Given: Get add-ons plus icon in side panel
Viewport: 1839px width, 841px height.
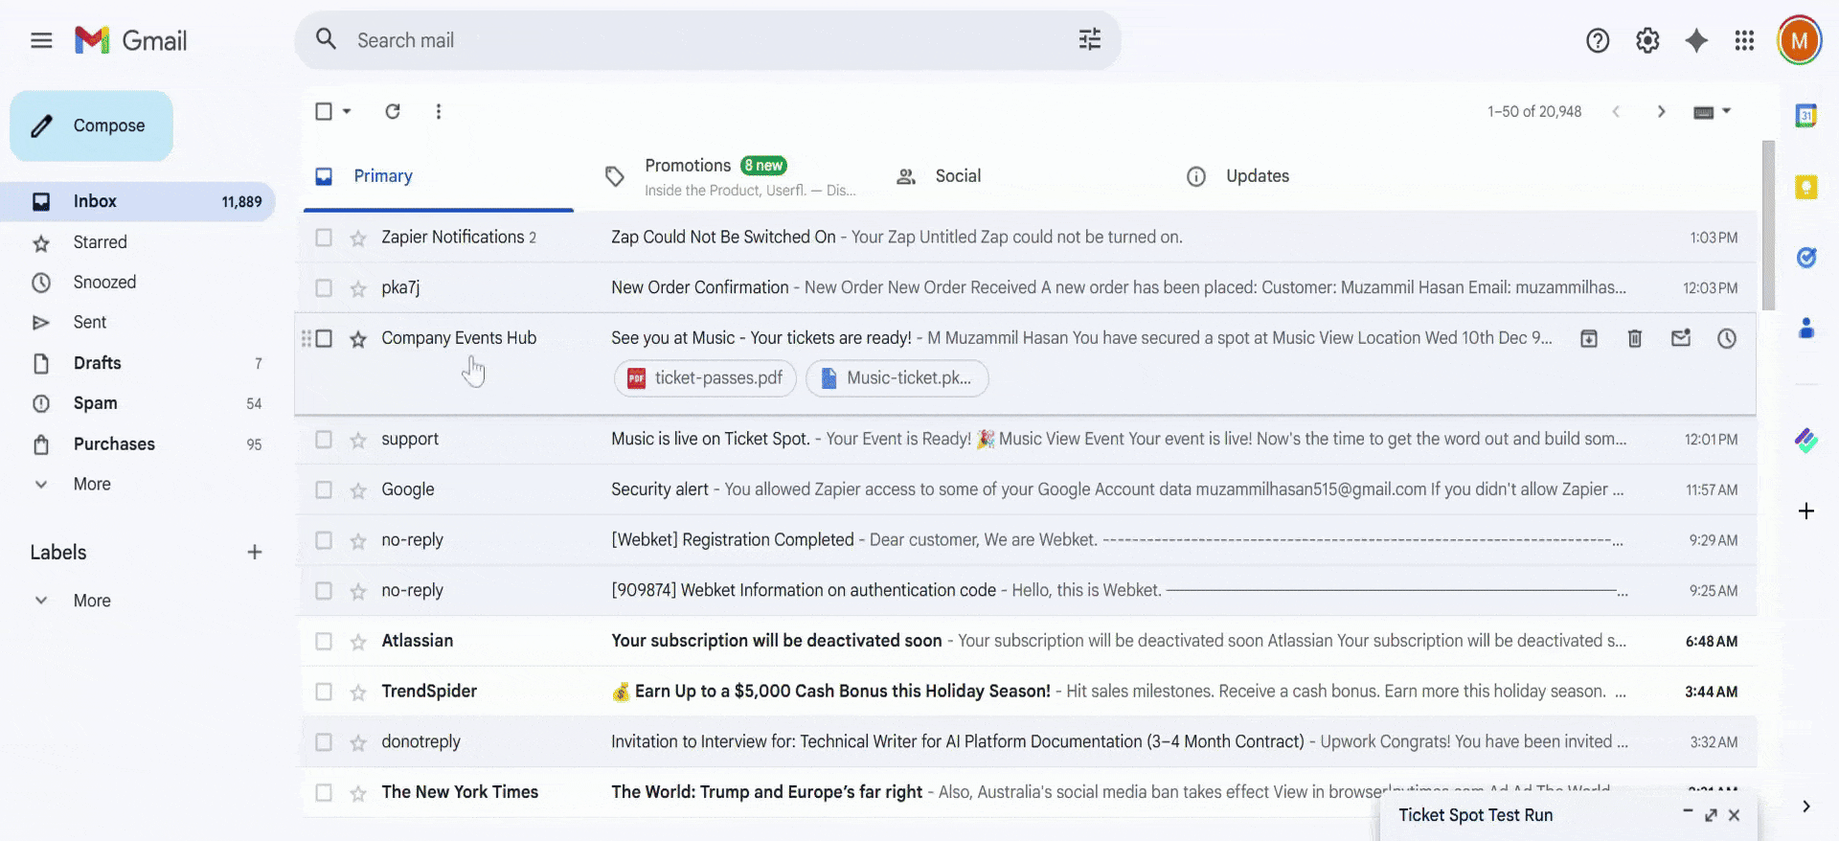Looking at the screenshot, I should [x=1805, y=511].
